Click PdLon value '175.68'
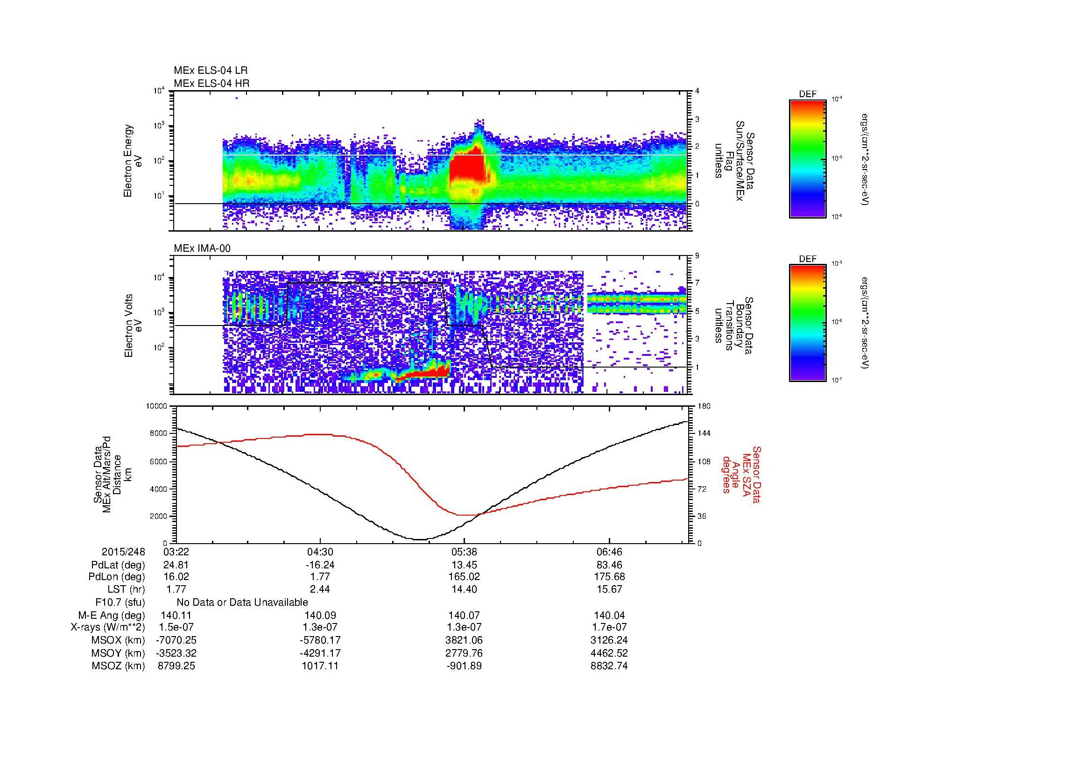1092x772 pixels. 609,577
